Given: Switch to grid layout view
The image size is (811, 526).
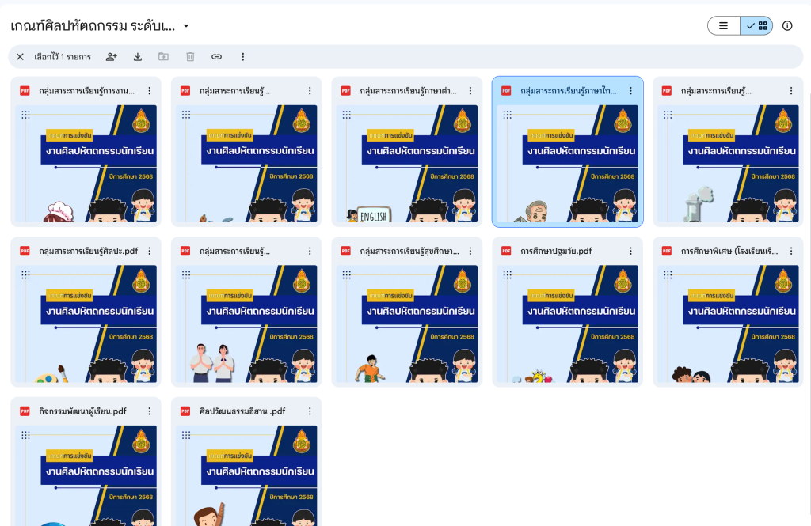Looking at the screenshot, I should coord(757,26).
